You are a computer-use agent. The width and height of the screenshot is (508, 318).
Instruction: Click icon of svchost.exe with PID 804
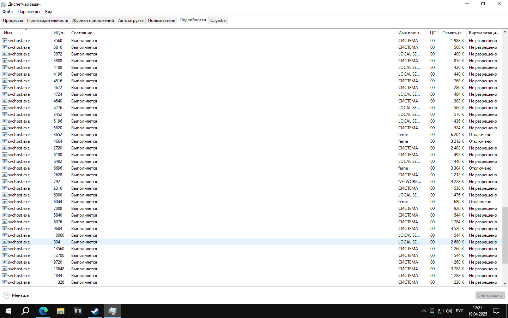(x=5, y=242)
